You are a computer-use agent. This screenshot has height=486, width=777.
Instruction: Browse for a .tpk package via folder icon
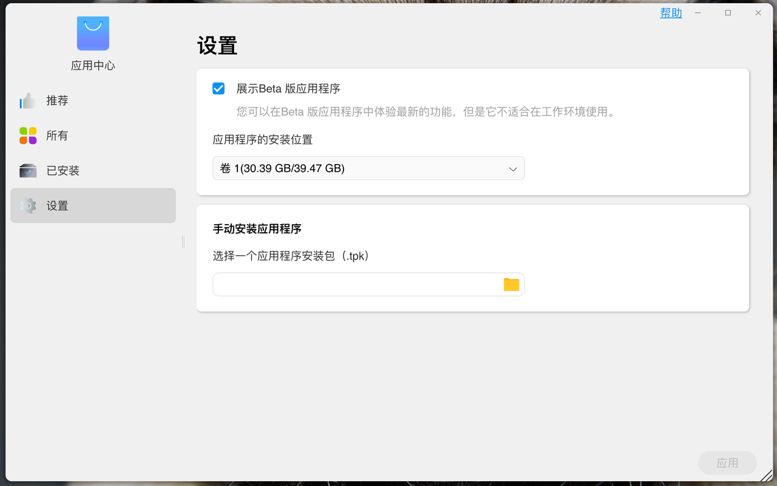point(511,284)
